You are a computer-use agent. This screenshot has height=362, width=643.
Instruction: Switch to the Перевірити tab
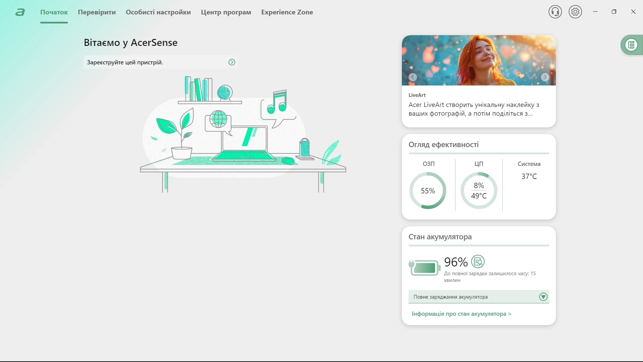click(x=97, y=12)
